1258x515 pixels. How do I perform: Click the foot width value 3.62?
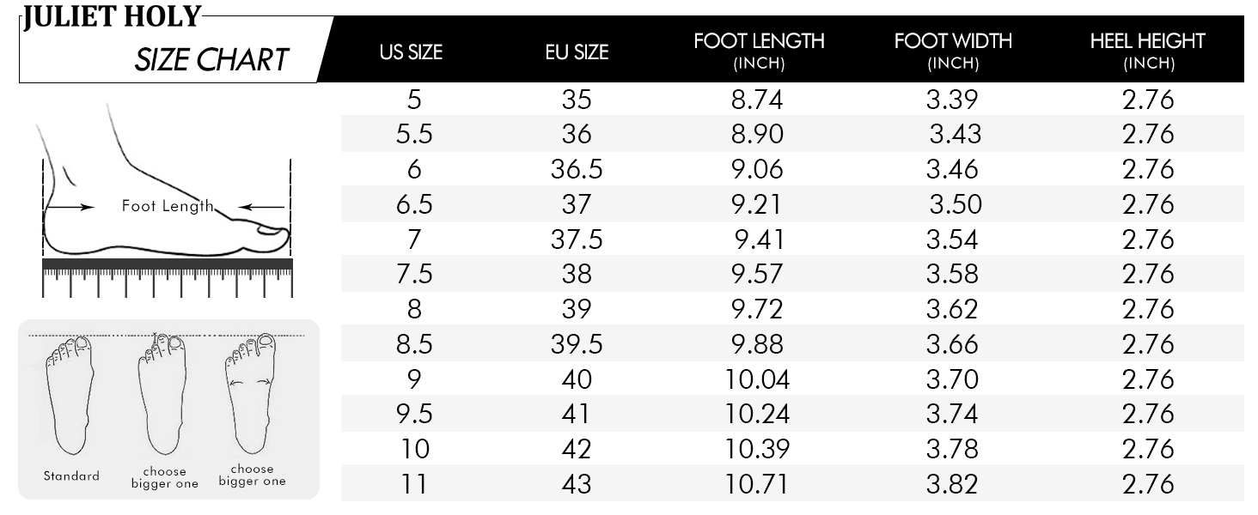tap(952, 309)
